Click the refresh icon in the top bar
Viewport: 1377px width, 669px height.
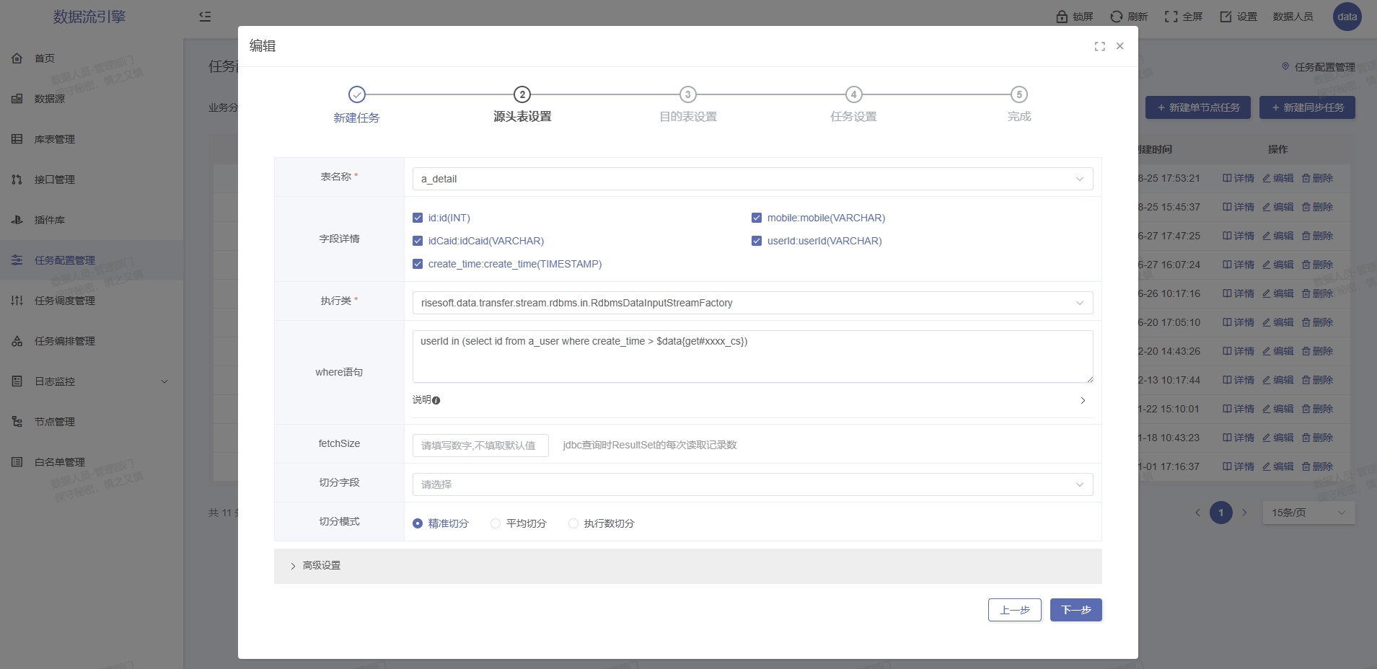coord(1117,17)
